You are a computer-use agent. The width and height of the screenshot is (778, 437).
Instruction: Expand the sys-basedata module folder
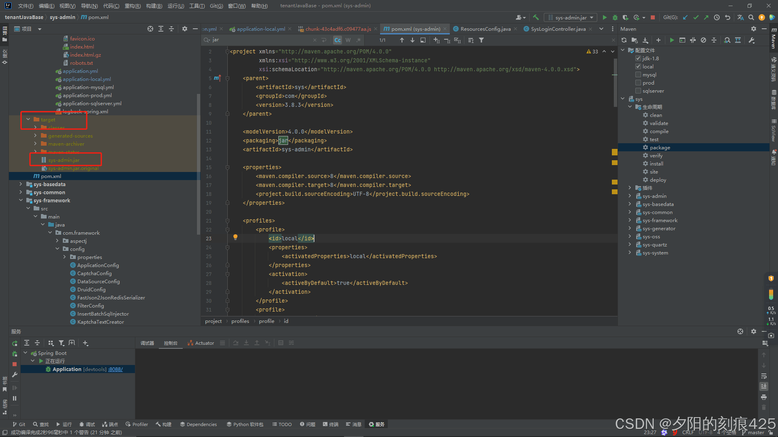(21, 184)
